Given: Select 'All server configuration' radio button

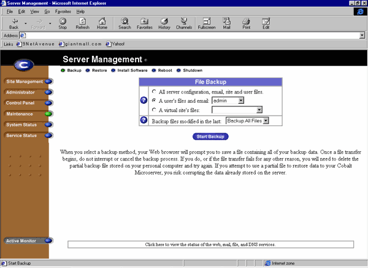Looking at the screenshot, I should (154, 92).
